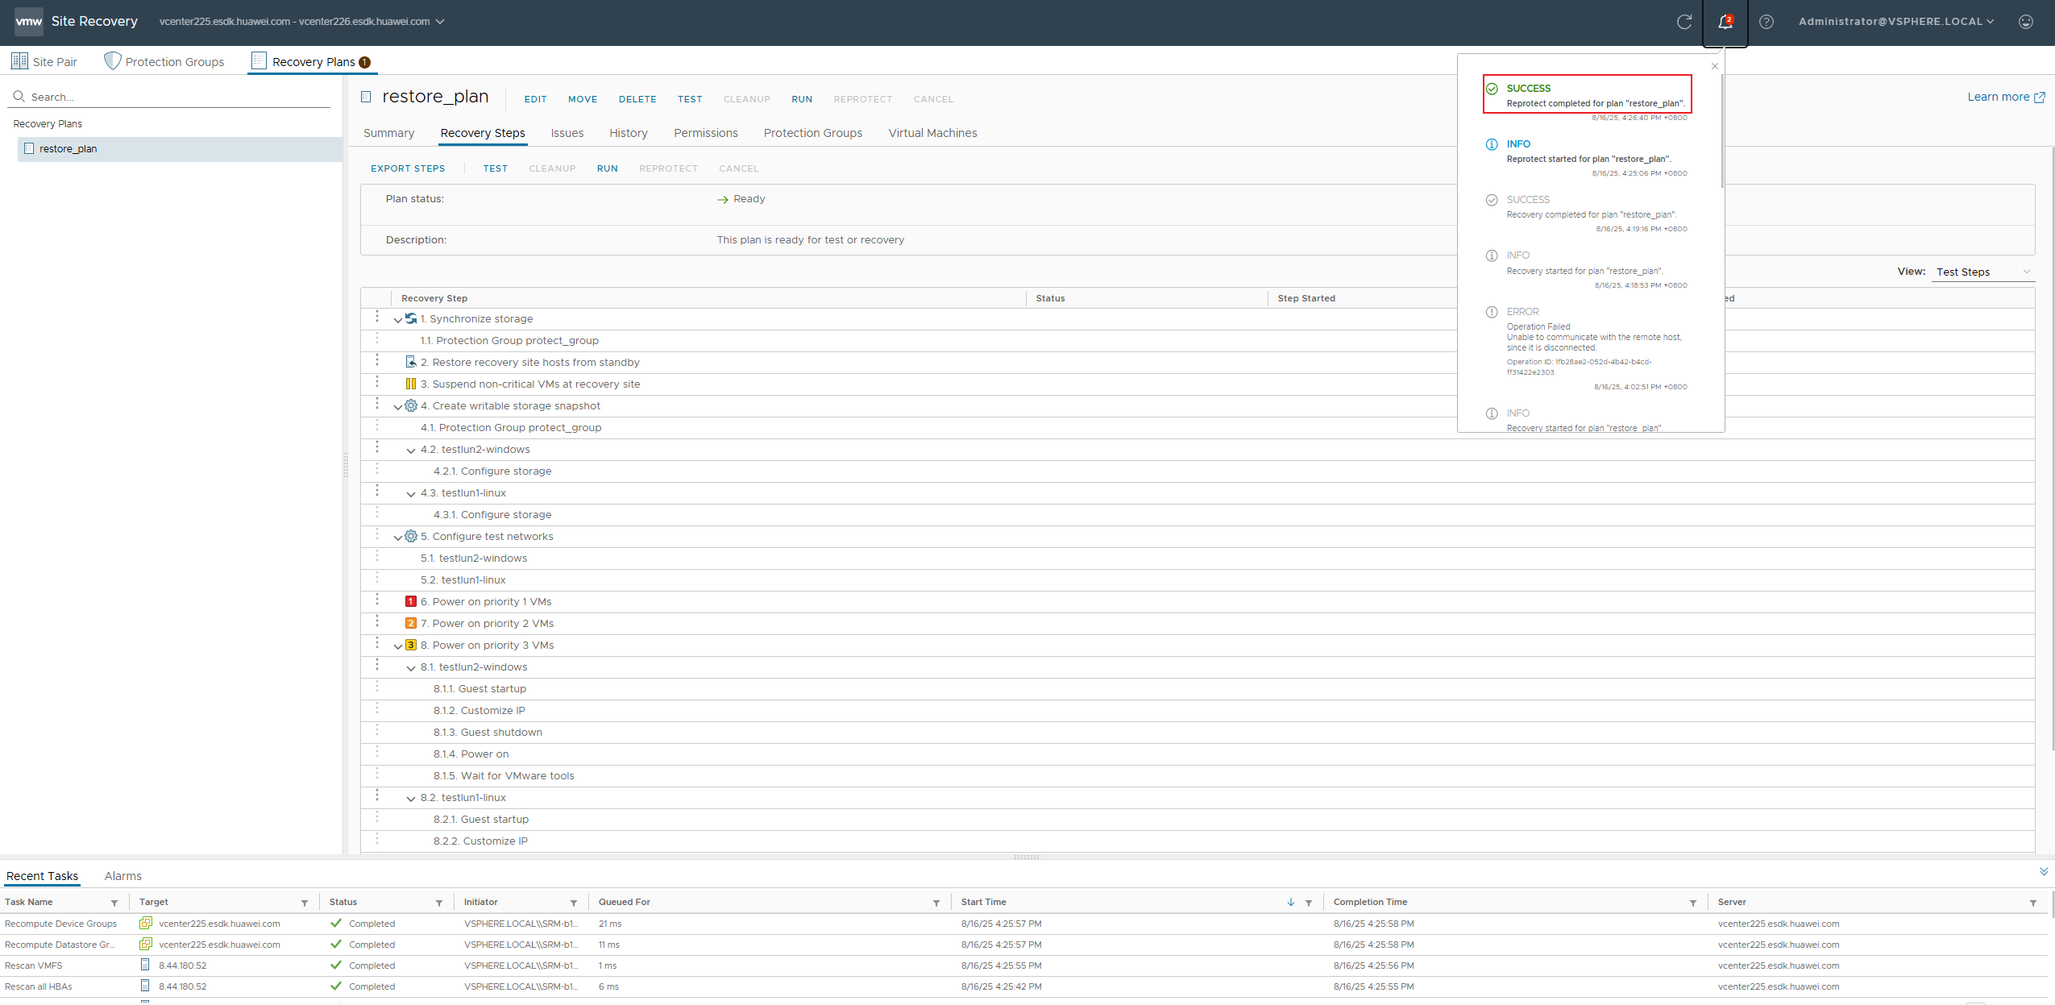Filter the Completion Time column
Image resolution: width=2055 pixels, height=1005 pixels.
click(1693, 903)
